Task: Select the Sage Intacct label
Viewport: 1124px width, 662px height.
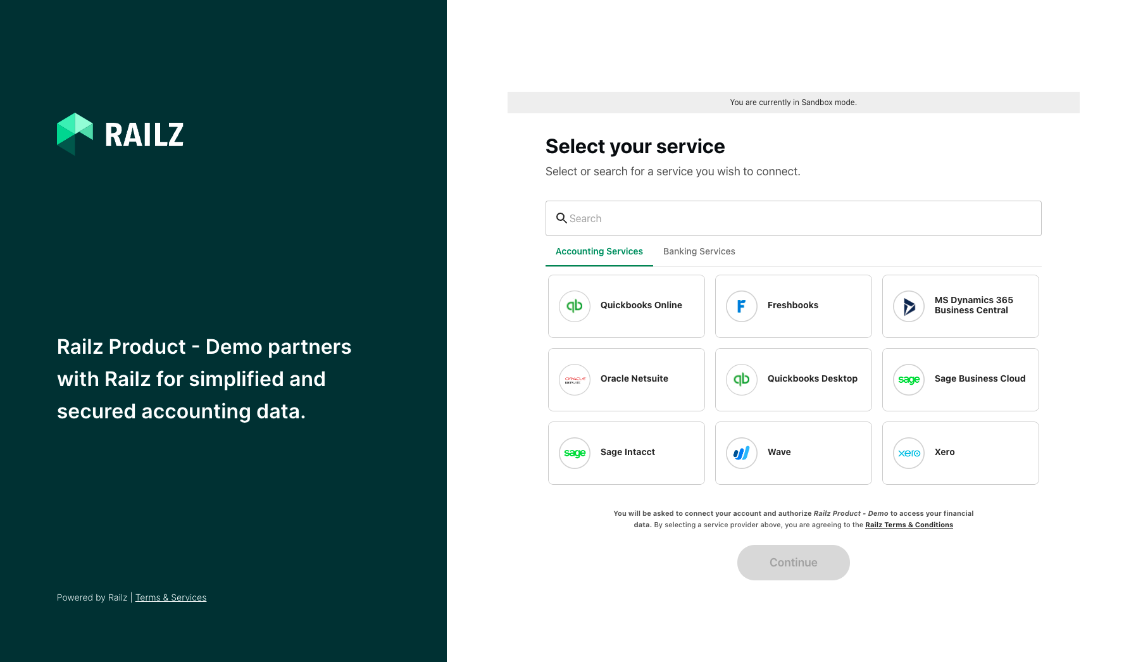Action: pyautogui.click(x=628, y=452)
